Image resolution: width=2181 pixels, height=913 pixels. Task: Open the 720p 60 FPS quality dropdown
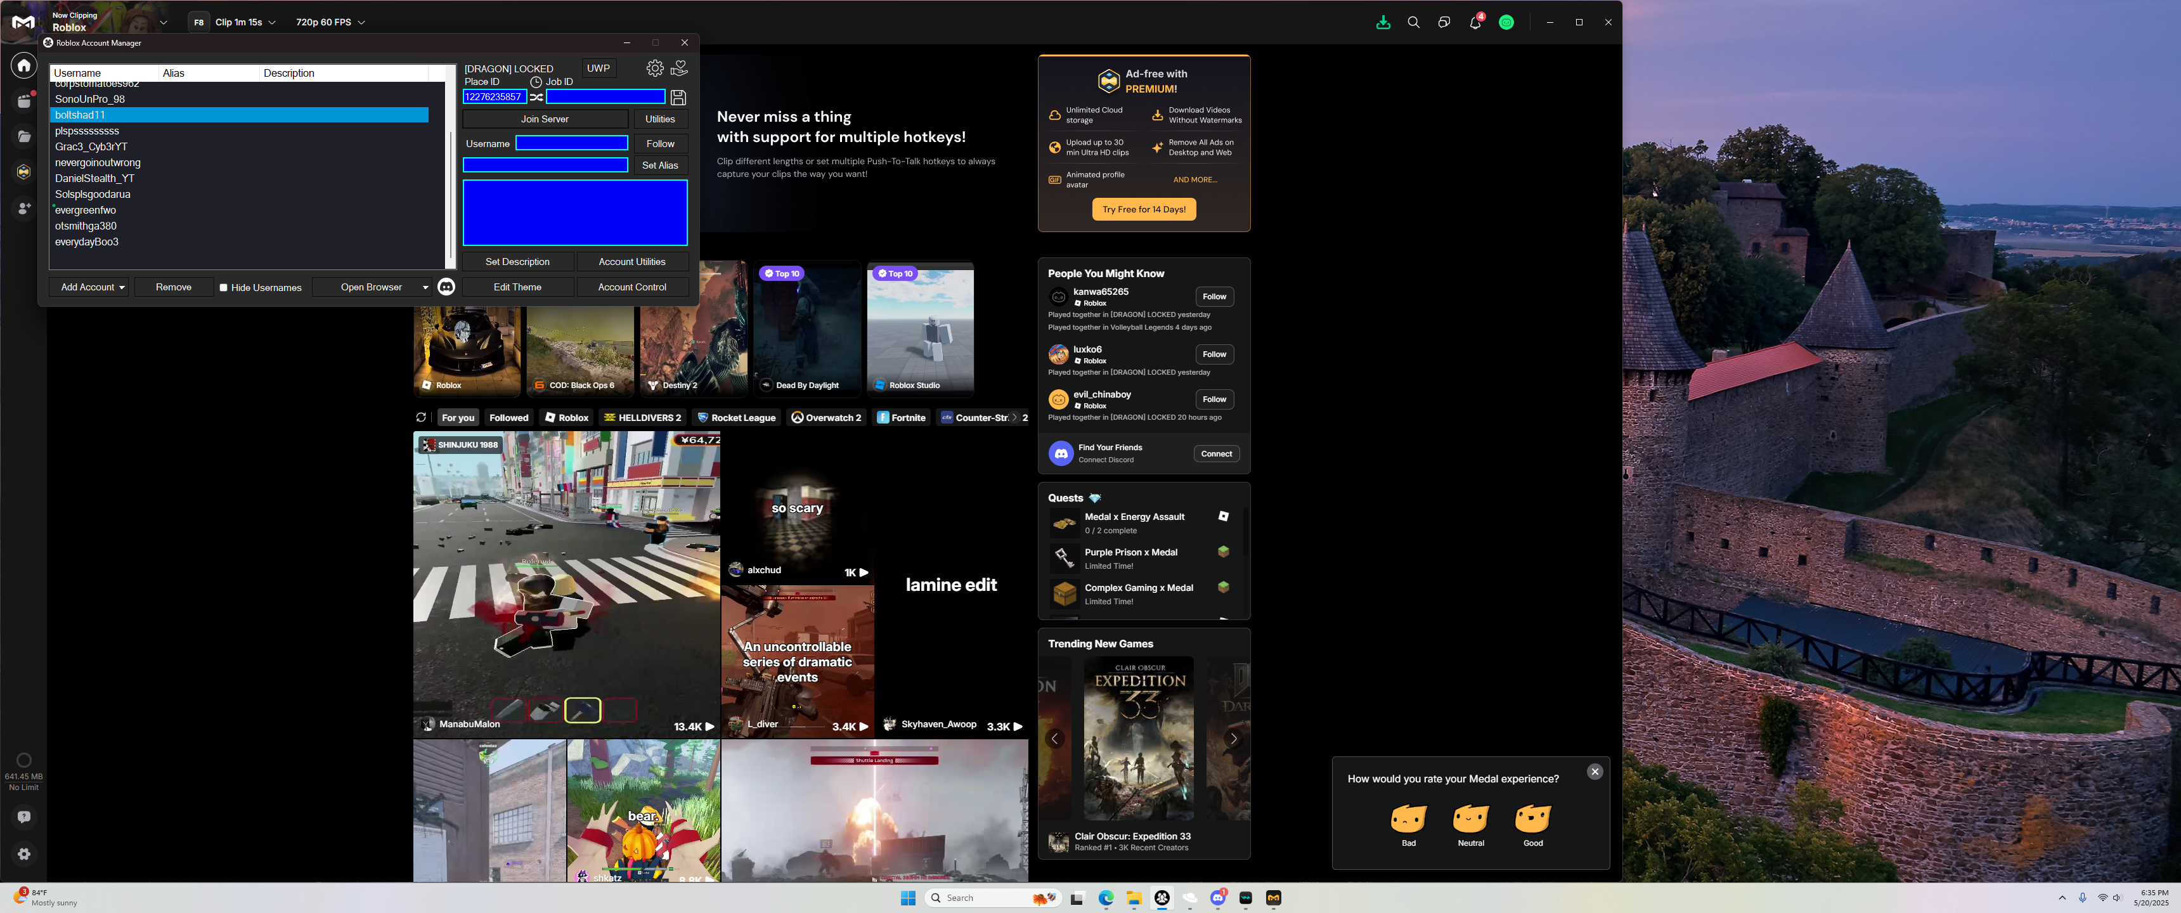tap(330, 22)
